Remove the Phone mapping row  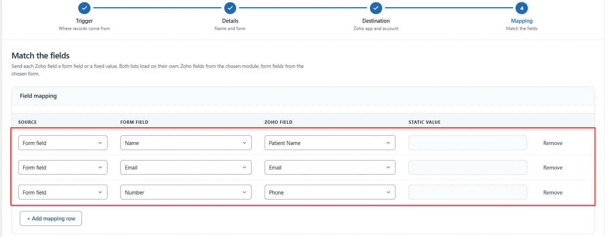[x=553, y=192]
